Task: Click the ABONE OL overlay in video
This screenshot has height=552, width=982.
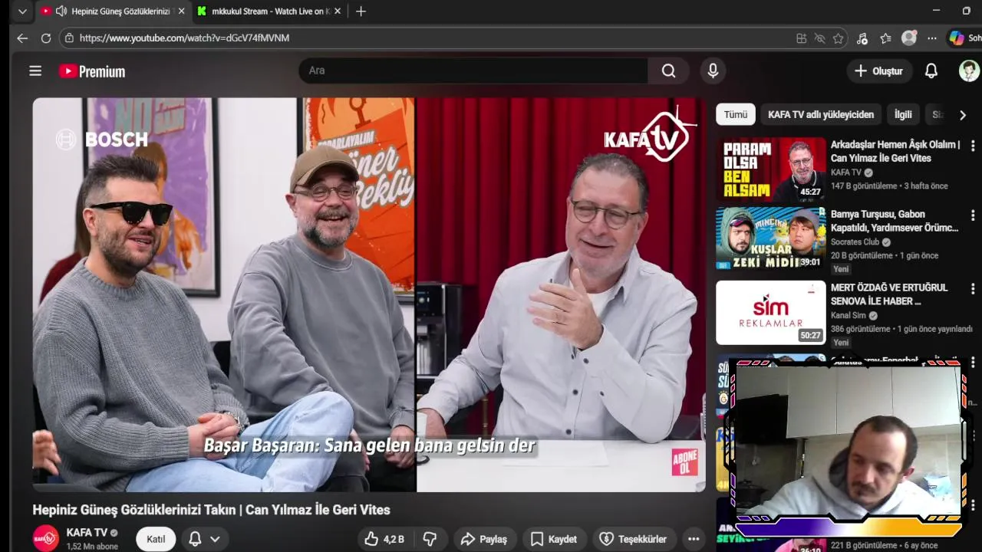Action: pyautogui.click(x=684, y=462)
